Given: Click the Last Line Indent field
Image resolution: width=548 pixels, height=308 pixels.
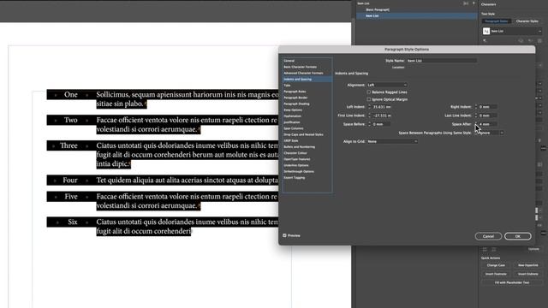Looking at the screenshot, I should [488, 115].
